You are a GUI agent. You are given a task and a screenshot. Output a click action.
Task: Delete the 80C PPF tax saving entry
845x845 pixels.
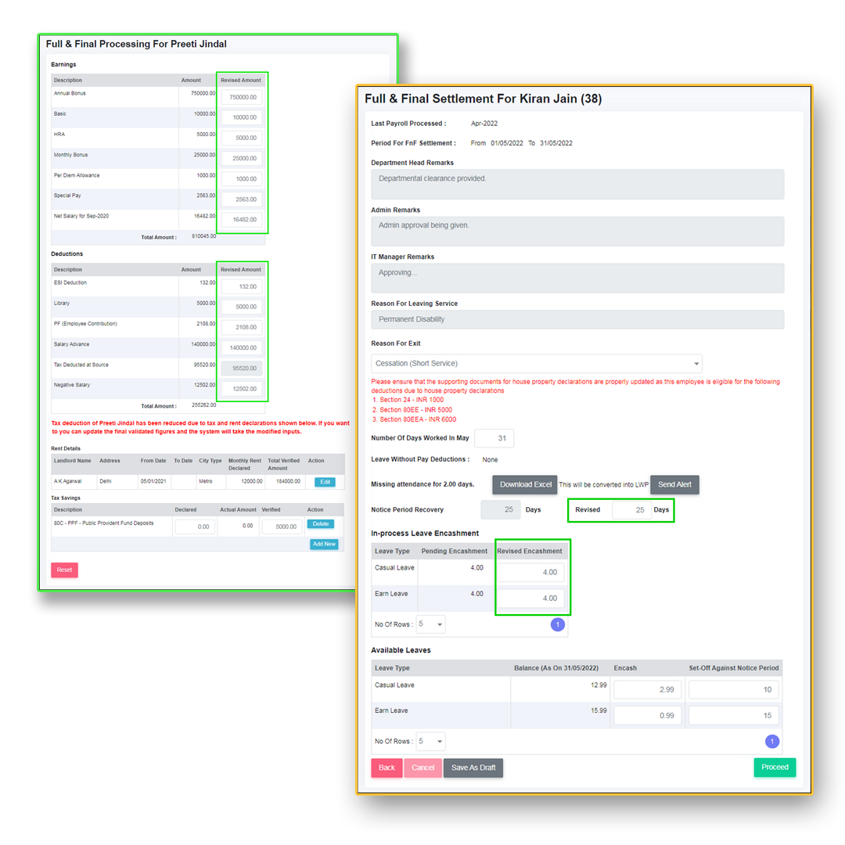pos(320,523)
